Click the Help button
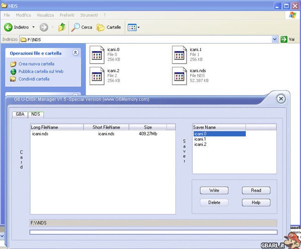This screenshot has height=249, width=301. (256, 202)
